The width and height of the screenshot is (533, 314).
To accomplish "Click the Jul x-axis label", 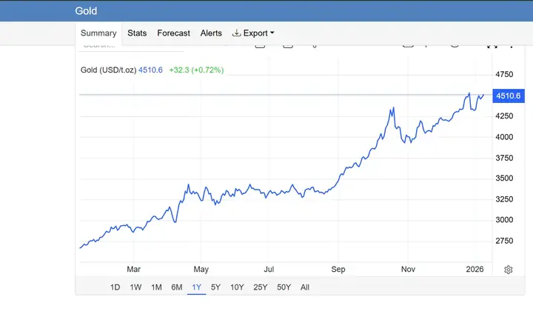I will [269, 269].
